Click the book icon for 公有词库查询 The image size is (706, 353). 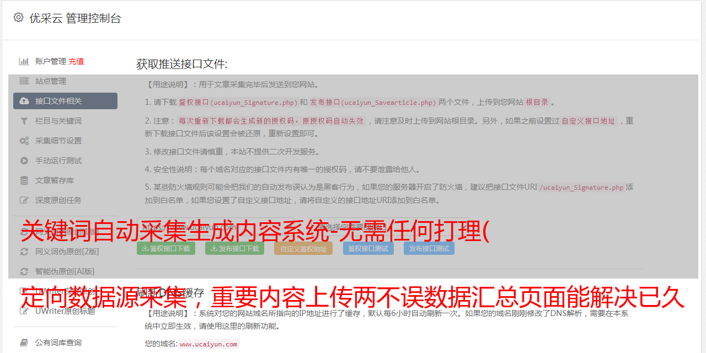tap(24, 343)
